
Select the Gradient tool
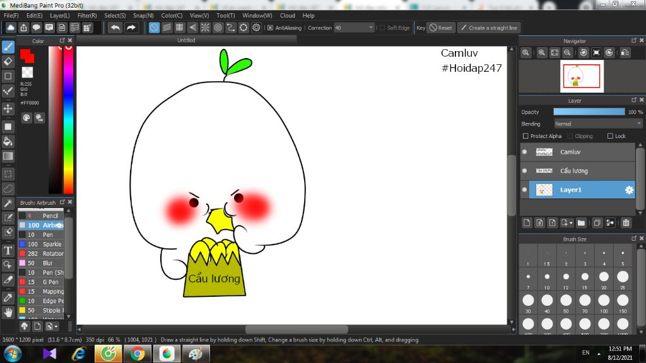pyautogui.click(x=8, y=156)
